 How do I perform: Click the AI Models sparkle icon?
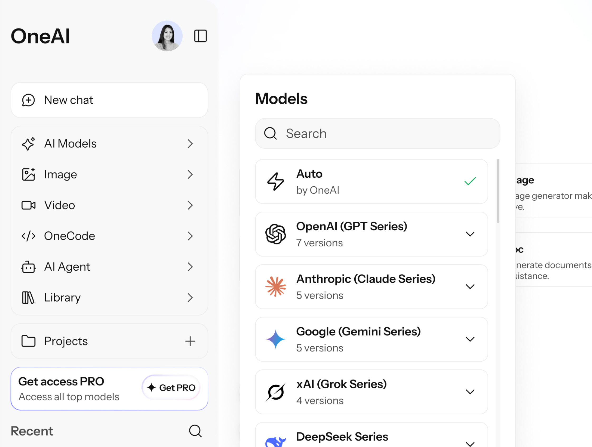click(28, 144)
